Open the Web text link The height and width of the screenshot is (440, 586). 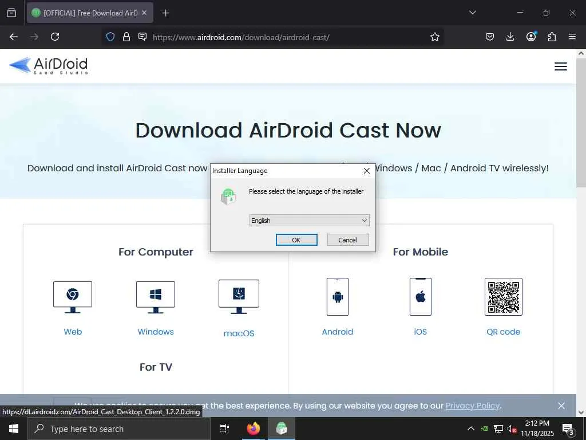point(73,332)
